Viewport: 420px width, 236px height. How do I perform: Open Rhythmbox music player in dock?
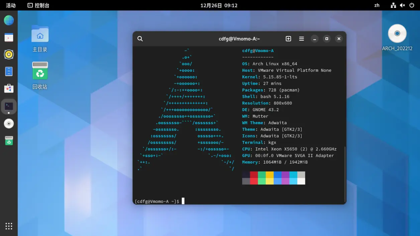point(9,54)
